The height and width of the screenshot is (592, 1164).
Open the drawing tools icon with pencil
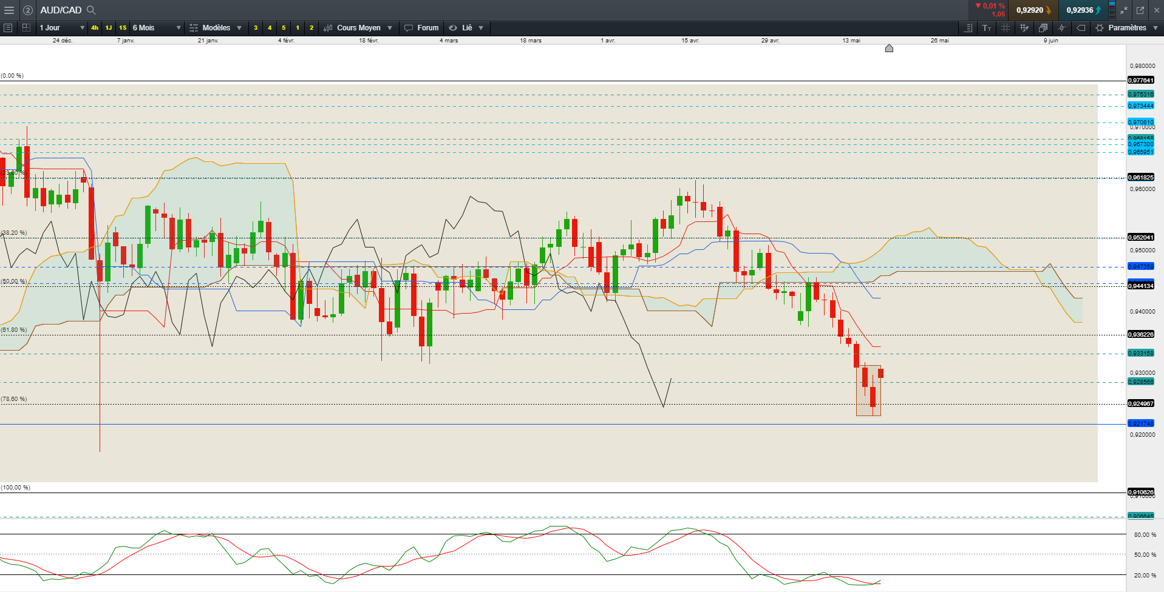(x=1024, y=28)
